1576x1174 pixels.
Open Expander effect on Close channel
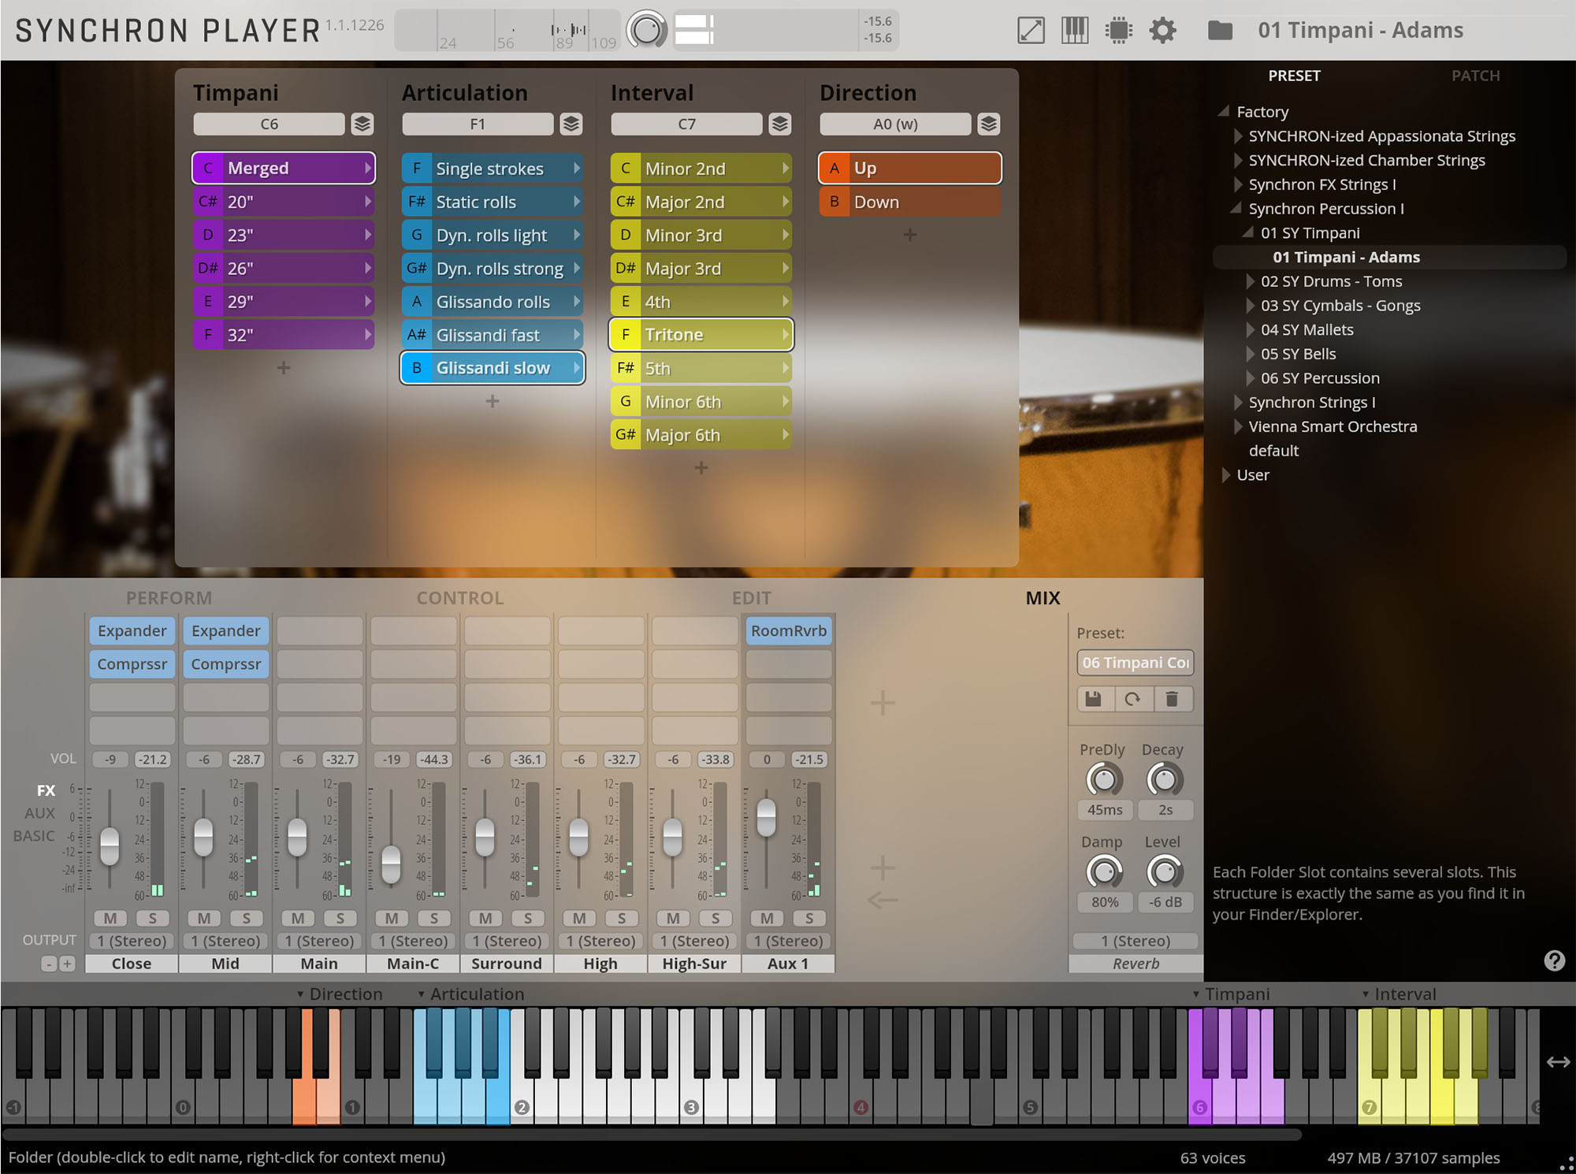[x=132, y=631]
